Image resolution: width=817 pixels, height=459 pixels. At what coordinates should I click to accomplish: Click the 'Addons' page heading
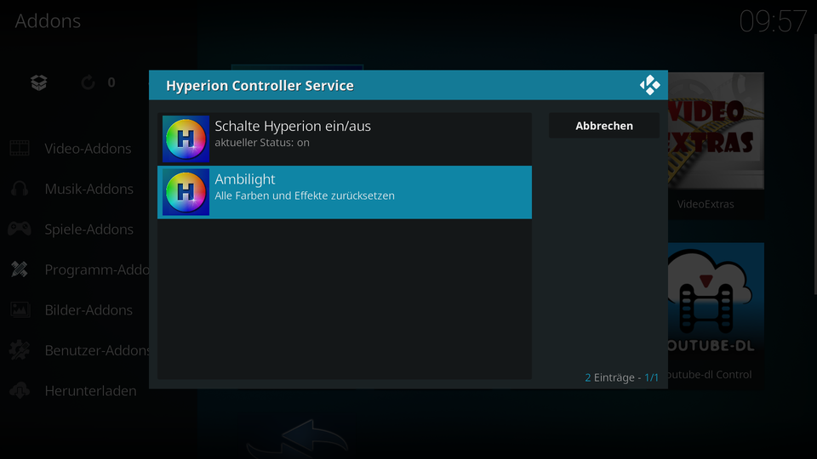(x=48, y=20)
